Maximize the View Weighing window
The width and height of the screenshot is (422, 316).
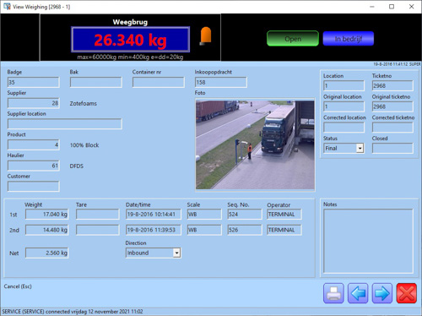(x=392, y=7)
